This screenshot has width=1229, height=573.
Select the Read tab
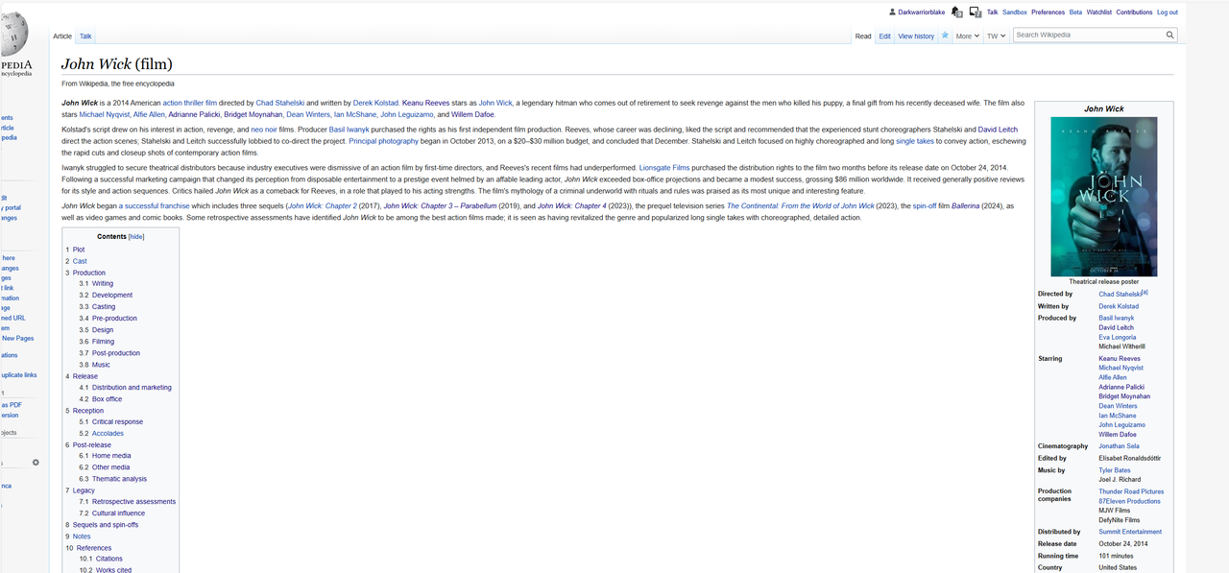click(x=863, y=36)
